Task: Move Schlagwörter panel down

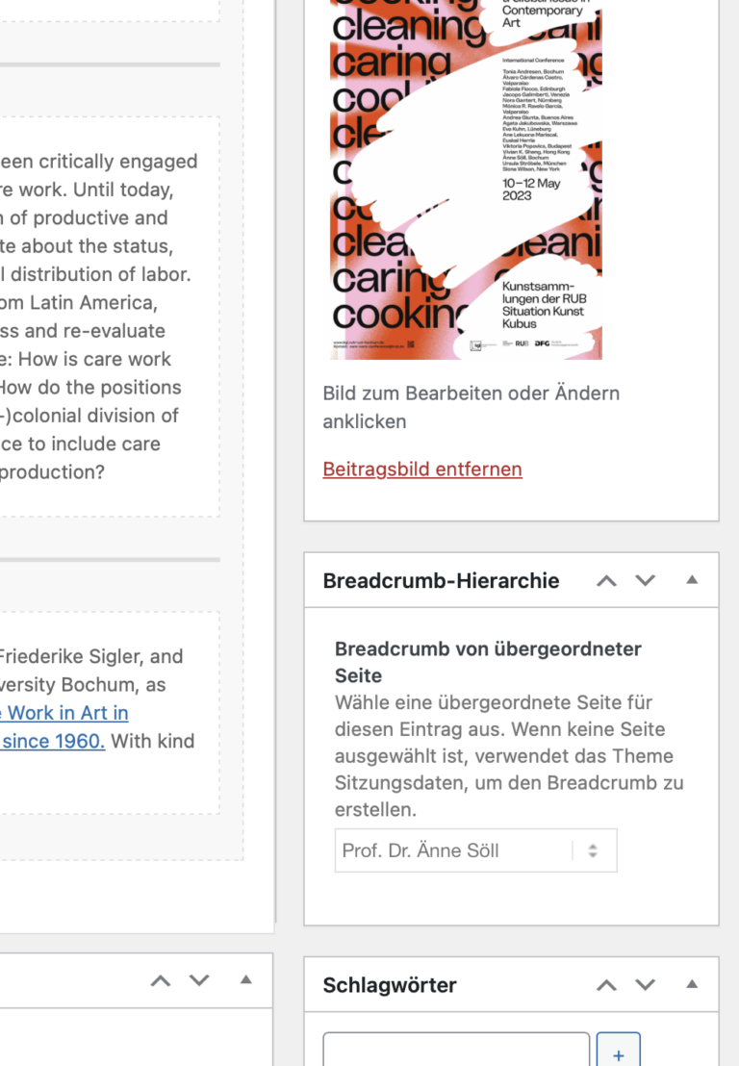Action: coord(645,985)
